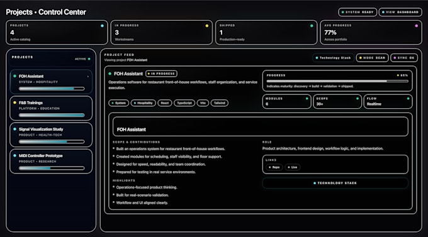Click 'Indicates maturity' progress caption
Screen dimensions: 428x237
310,86
